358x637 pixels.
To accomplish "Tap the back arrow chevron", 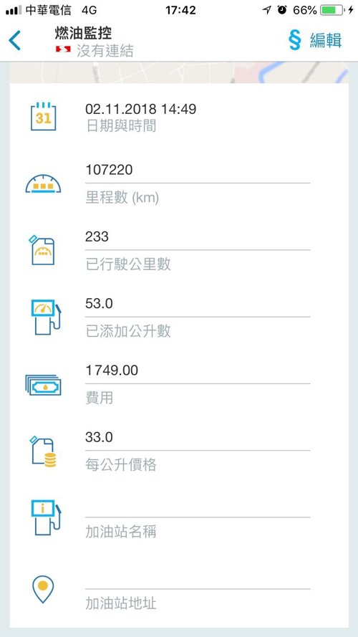I will click(14, 41).
